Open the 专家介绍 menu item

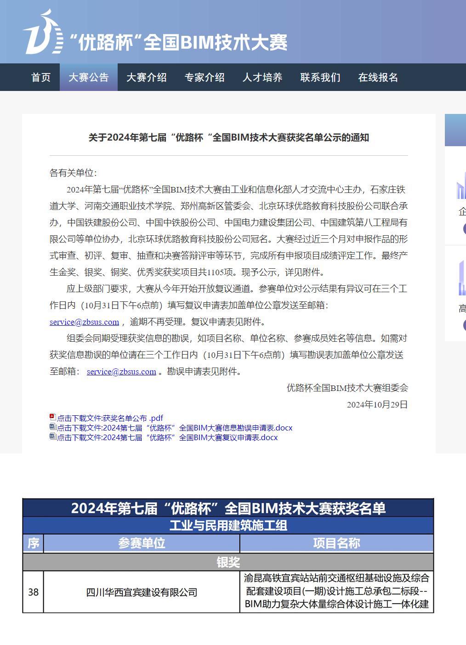tap(205, 77)
